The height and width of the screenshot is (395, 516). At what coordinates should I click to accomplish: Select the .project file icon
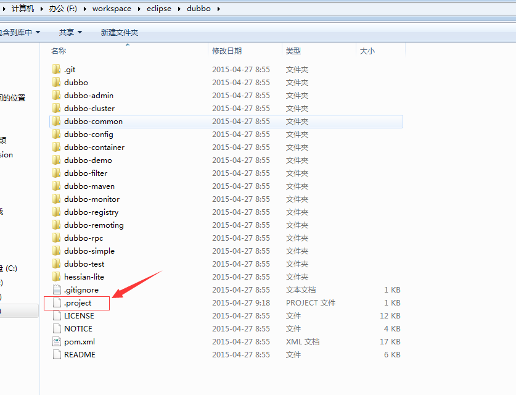point(57,302)
